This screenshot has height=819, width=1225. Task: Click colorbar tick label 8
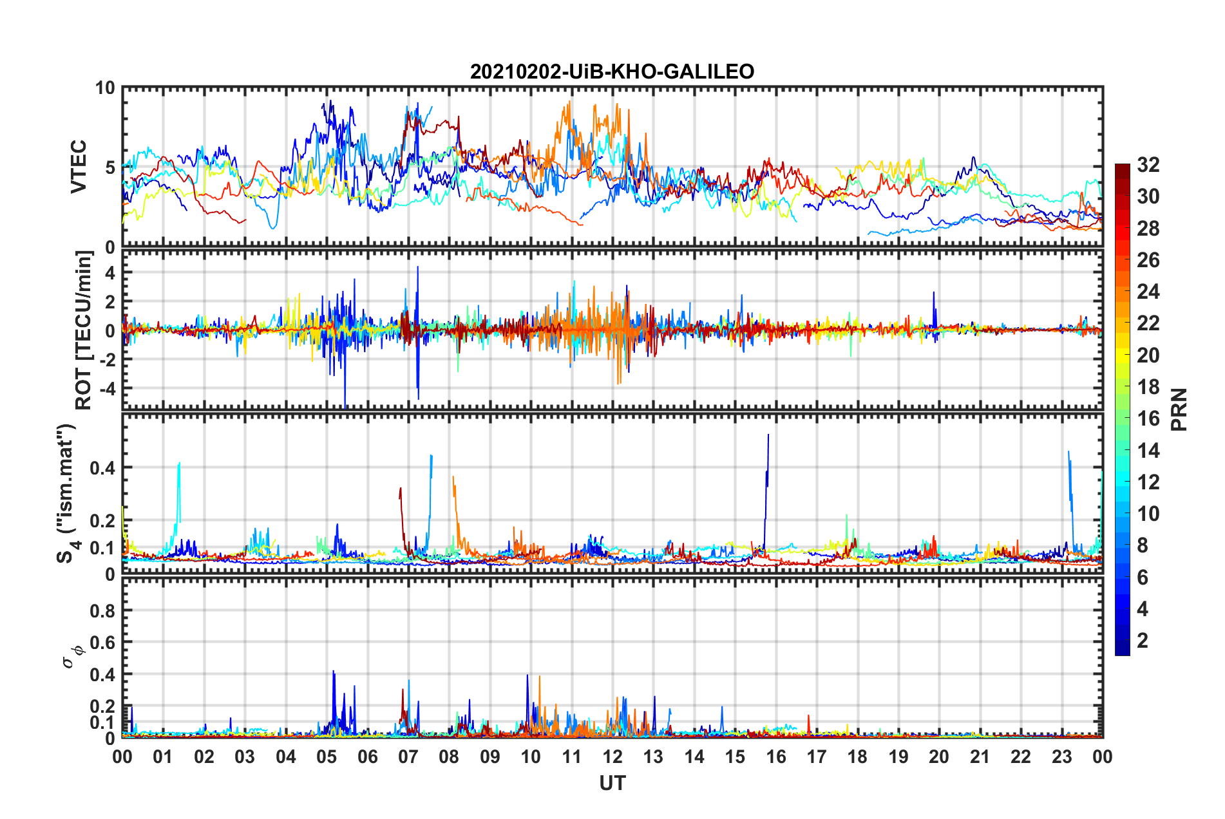coord(1143,545)
